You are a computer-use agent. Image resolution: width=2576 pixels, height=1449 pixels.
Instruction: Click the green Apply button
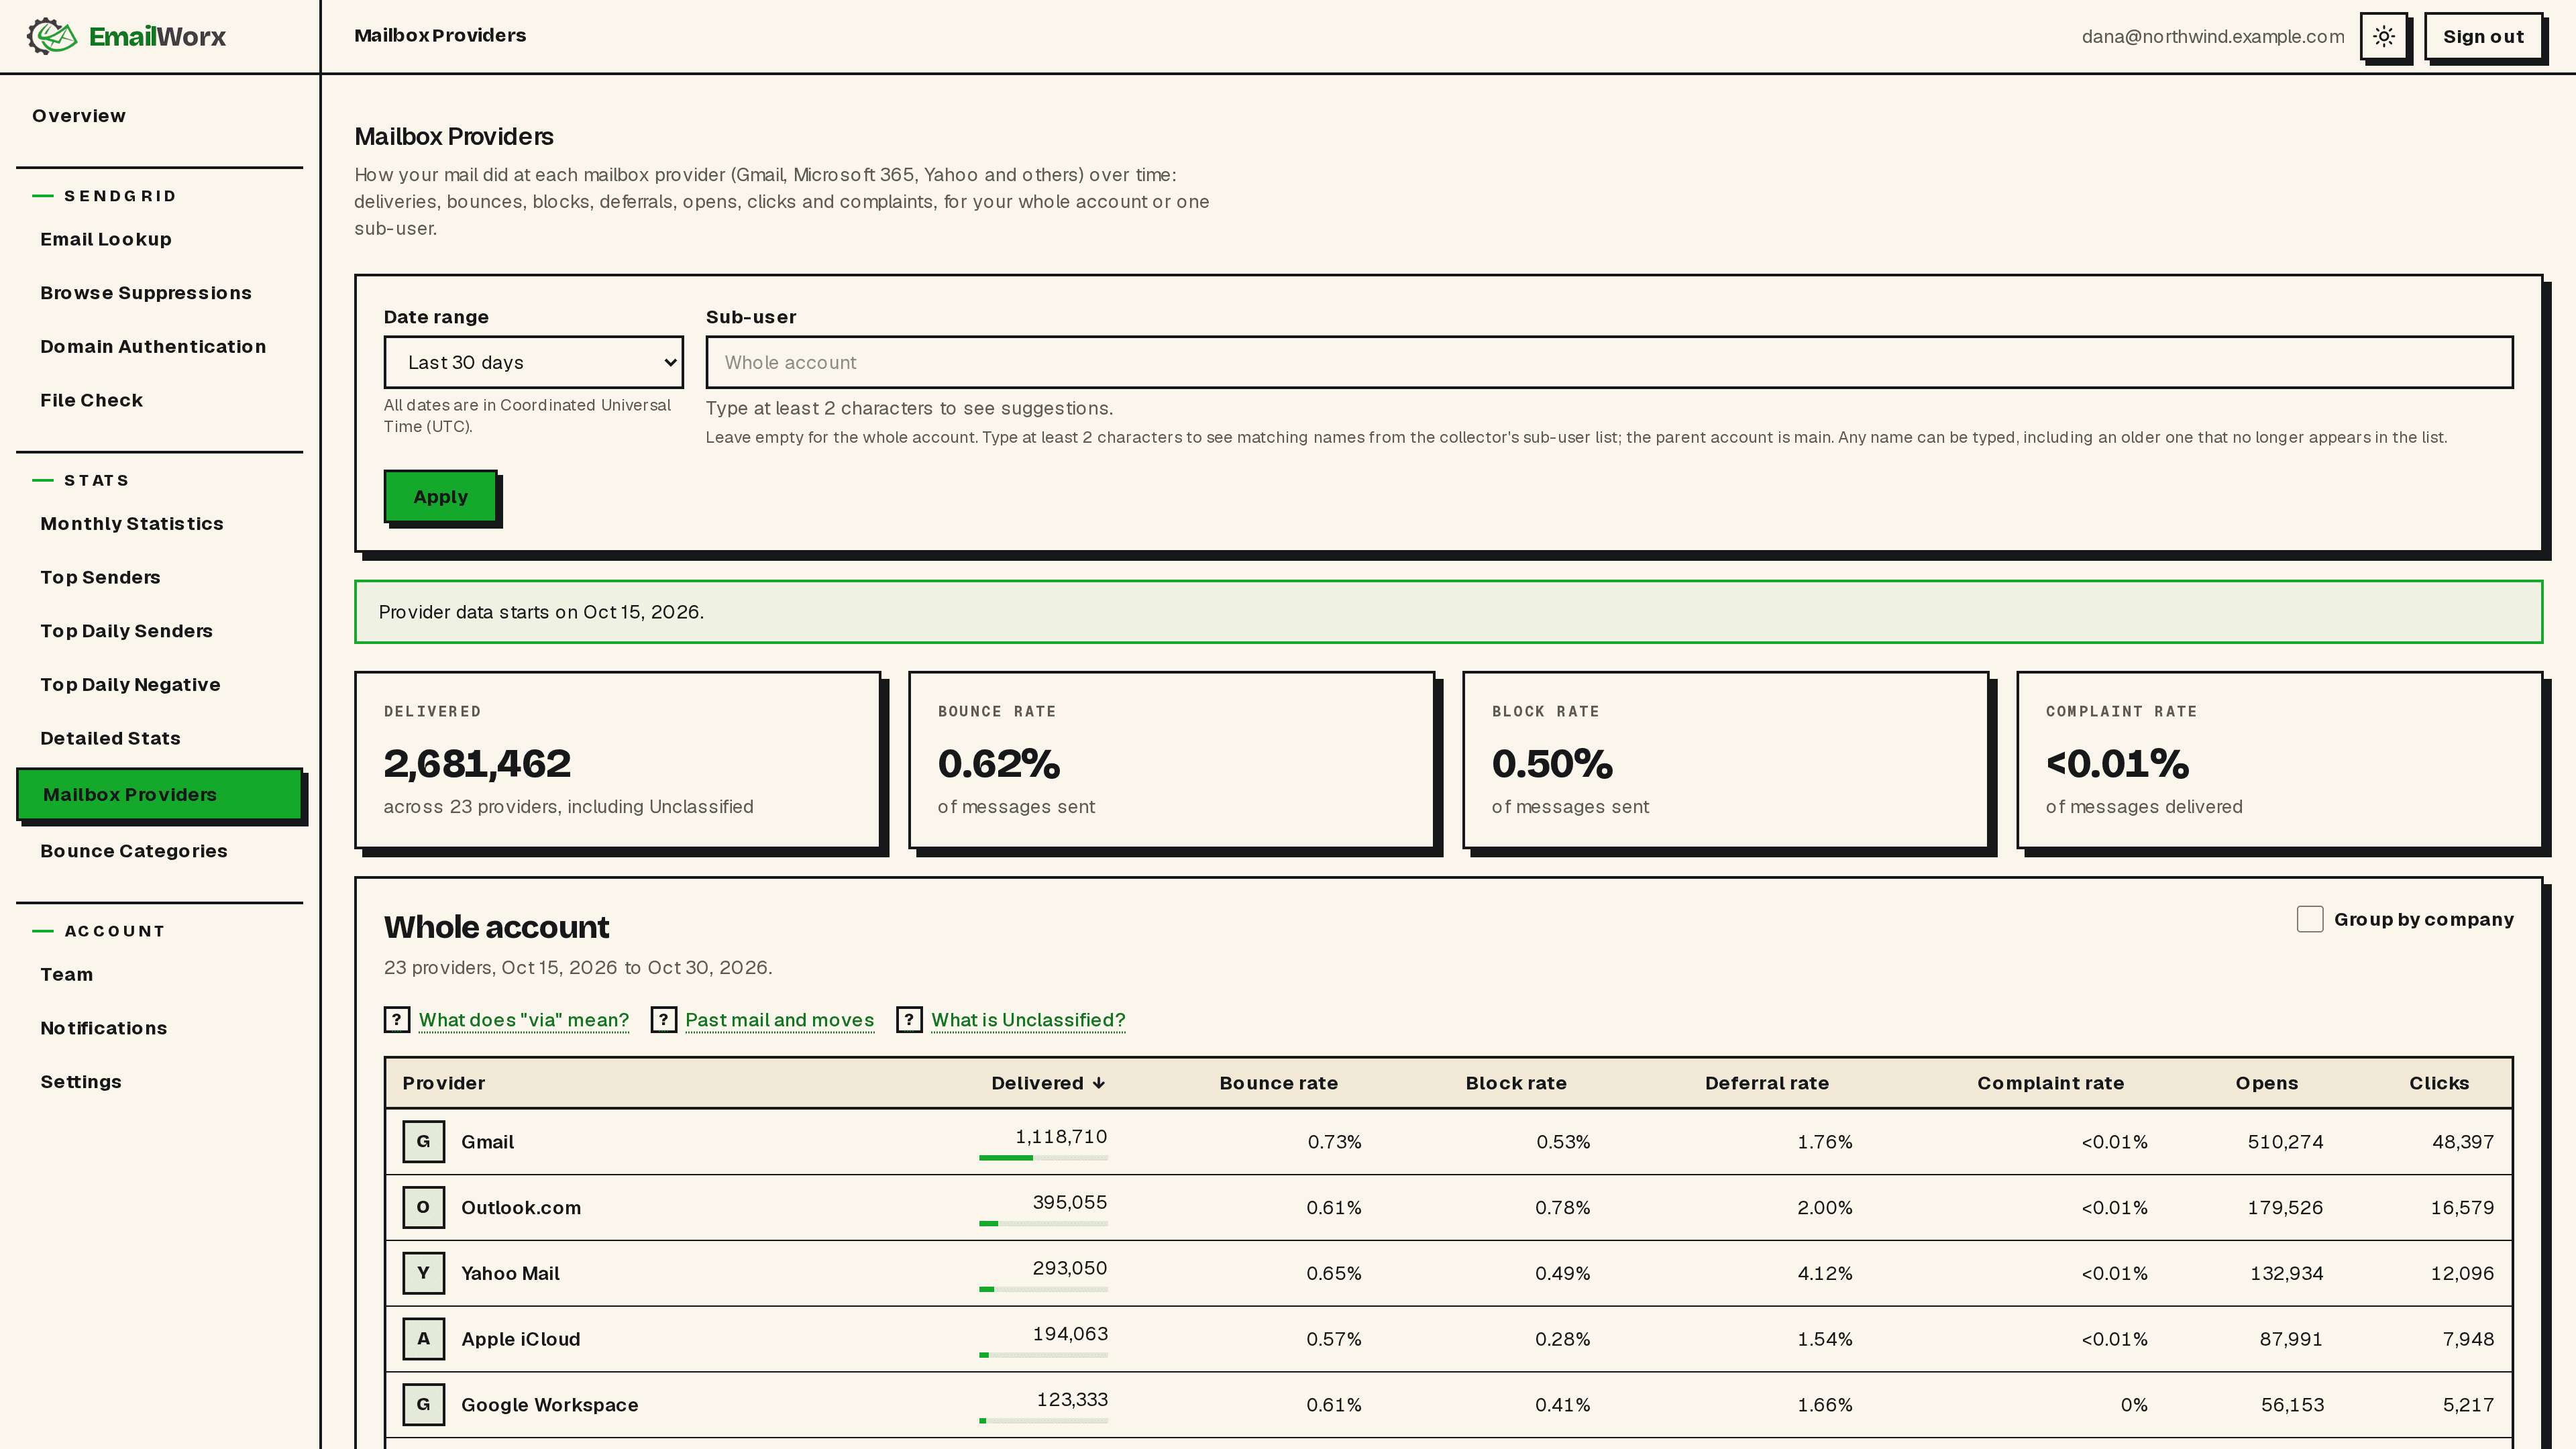[x=440, y=496]
